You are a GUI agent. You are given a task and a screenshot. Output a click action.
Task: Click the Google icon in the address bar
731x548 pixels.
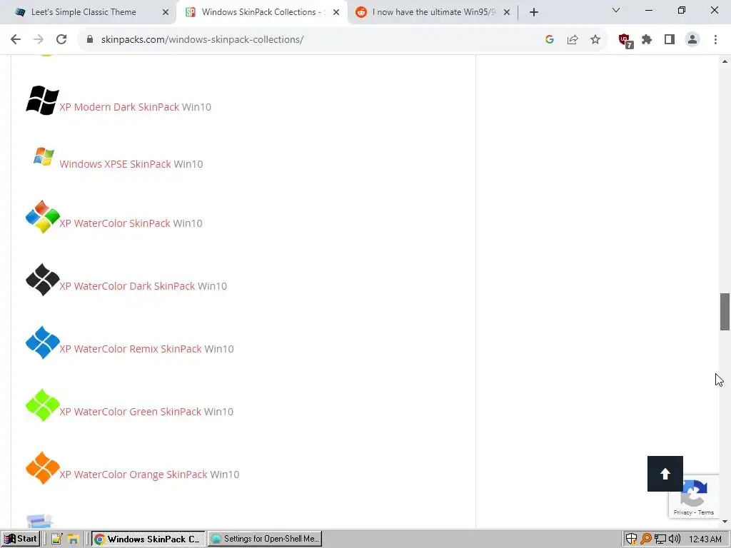tap(549, 40)
